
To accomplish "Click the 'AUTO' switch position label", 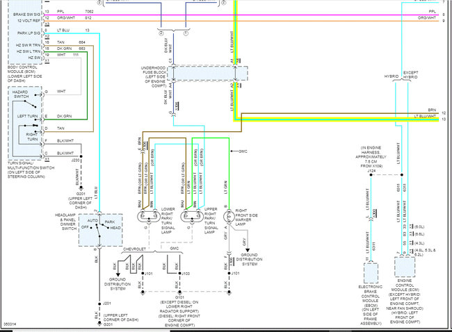I will pyautogui.click(x=92, y=220).
